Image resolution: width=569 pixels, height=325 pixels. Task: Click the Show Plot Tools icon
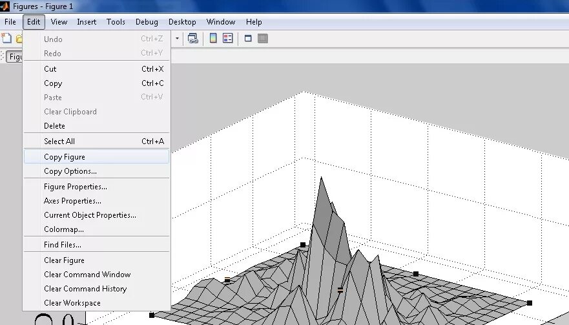[x=263, y=38]
